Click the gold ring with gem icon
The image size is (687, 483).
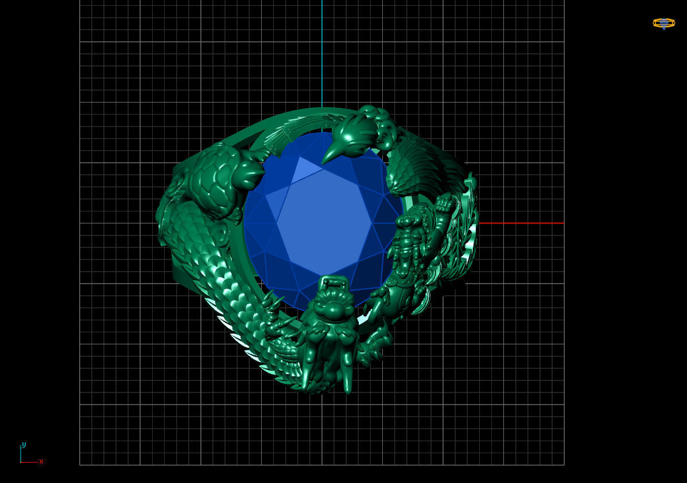tap(664, 23)
